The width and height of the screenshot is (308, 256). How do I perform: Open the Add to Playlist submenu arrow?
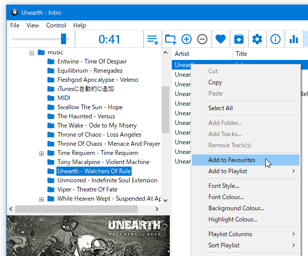(x=293, y=171)
